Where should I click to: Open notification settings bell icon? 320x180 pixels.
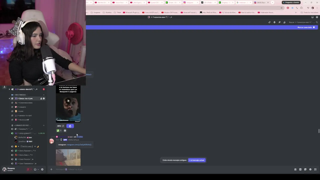tap(274, 22)
